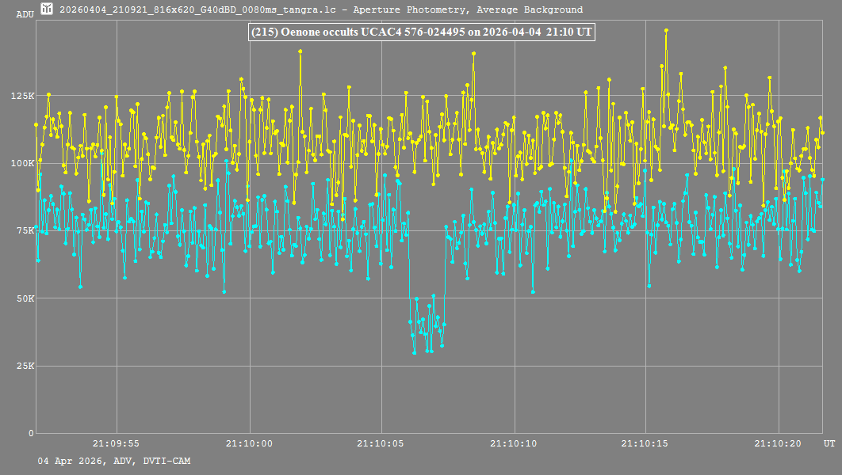Image resolution: width=842 pixels, height=475 pixels.
Task: Click the 50K label on the Y axis
Action: click(25, 298)
